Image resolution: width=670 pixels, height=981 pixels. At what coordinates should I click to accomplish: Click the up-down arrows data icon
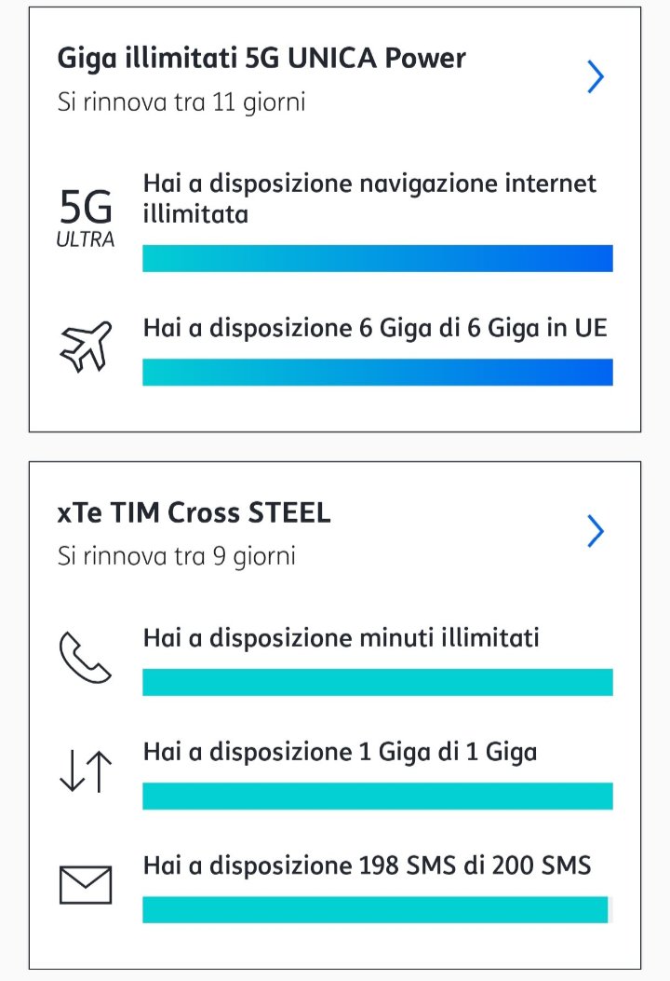coord(86,772)
